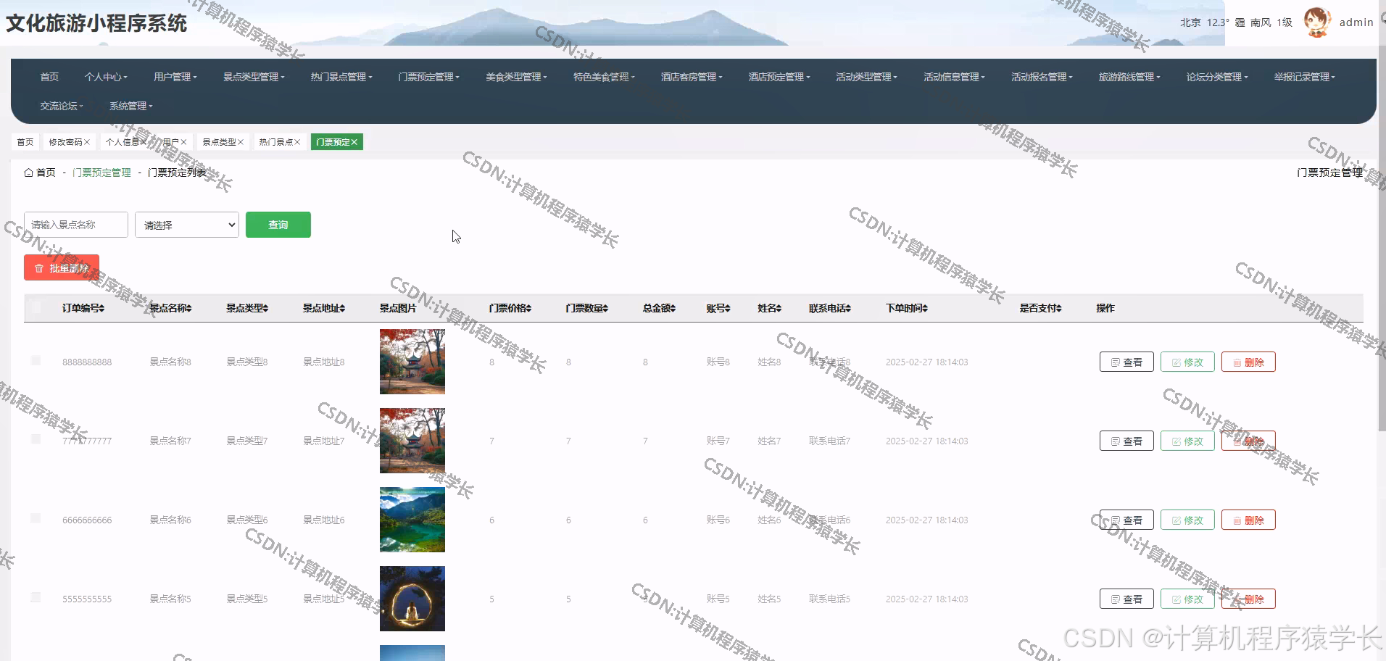Toggle the select-all header checkbox
The width and height of the screenshot is (1386, 661).
36,307
